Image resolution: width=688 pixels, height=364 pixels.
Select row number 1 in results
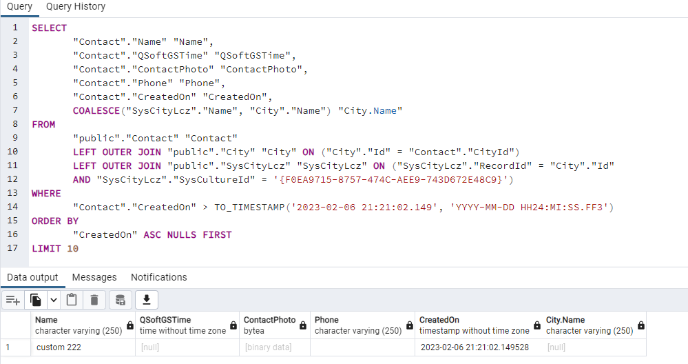15,347
